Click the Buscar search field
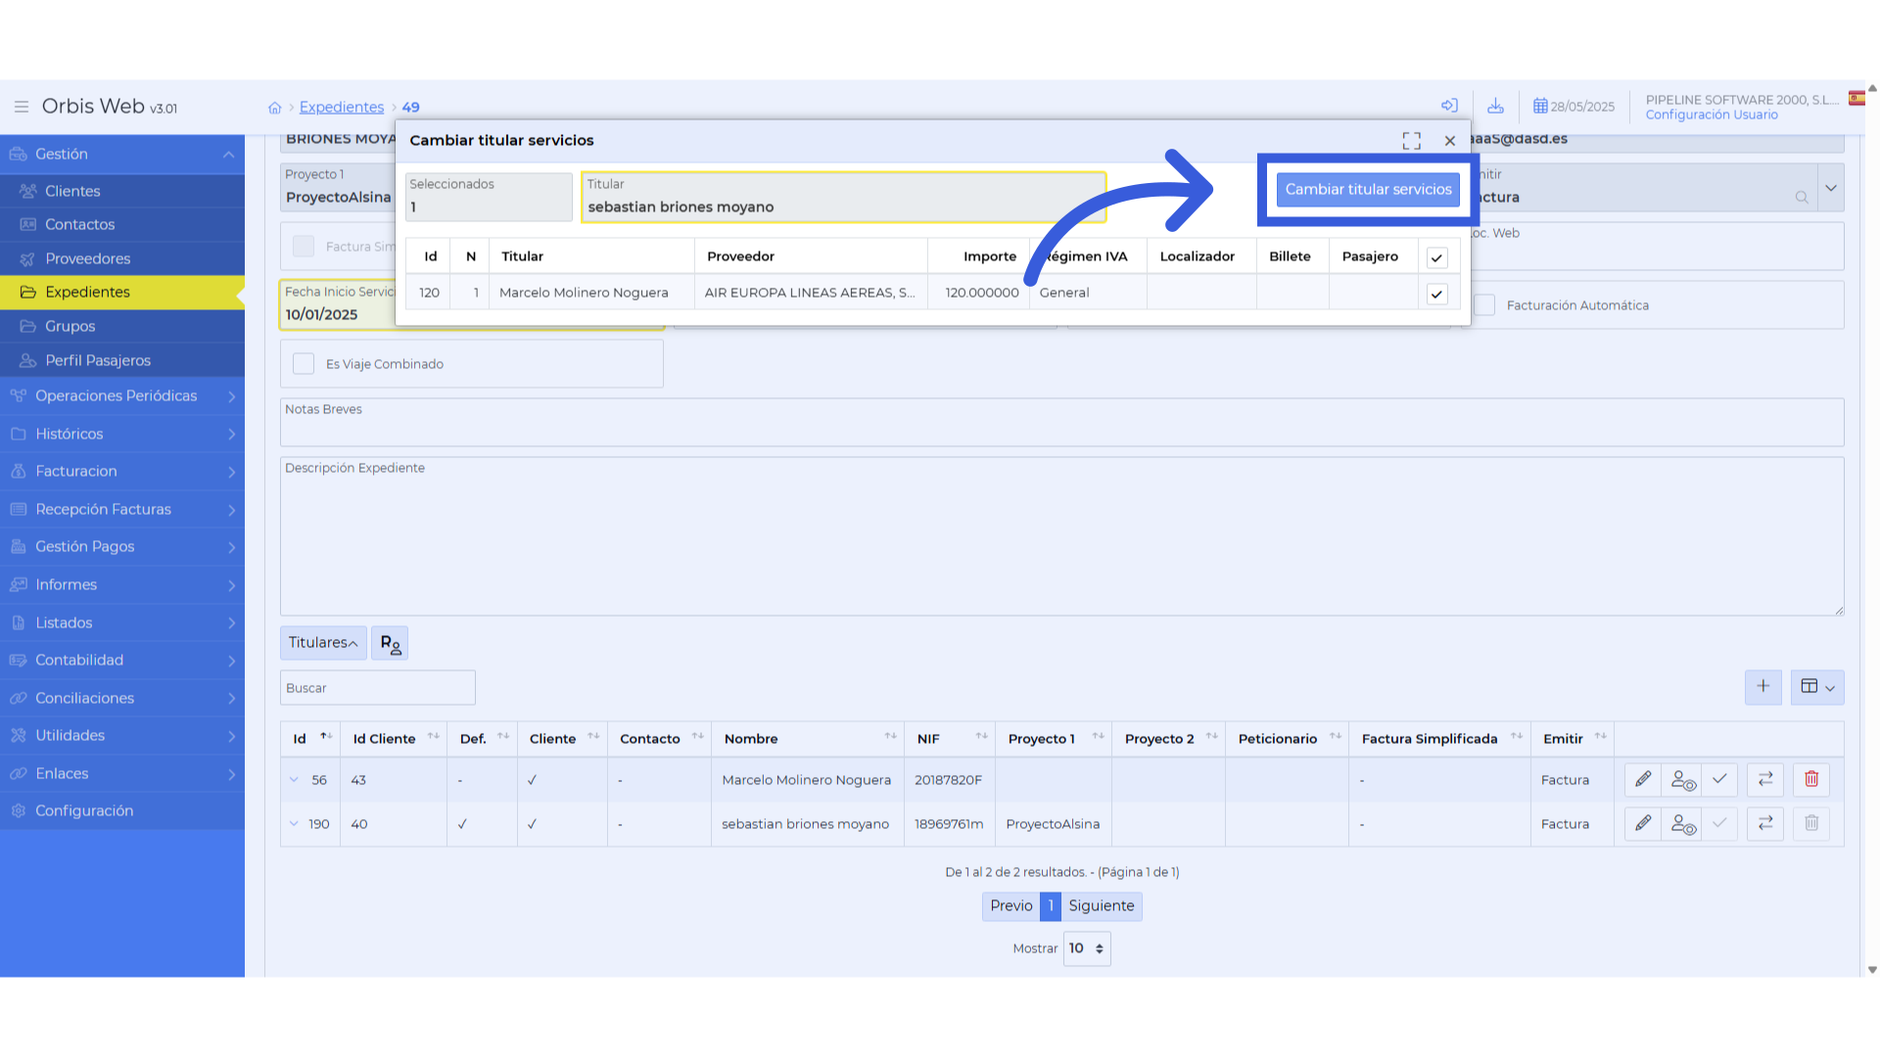The image size is (1880, 1057). point(378,688)
